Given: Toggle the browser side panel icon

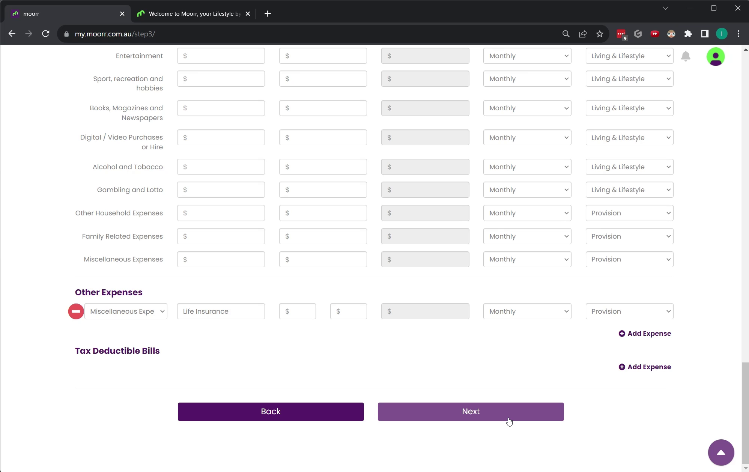Looking at the screenshot, I should (x=705, y=34).
